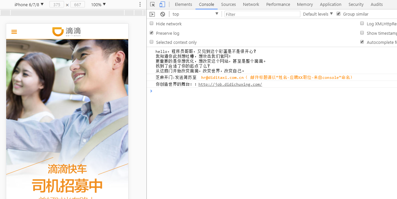Open the device toolbar three-dot menu
Screen dimensions: 397x199
[140, 4]
